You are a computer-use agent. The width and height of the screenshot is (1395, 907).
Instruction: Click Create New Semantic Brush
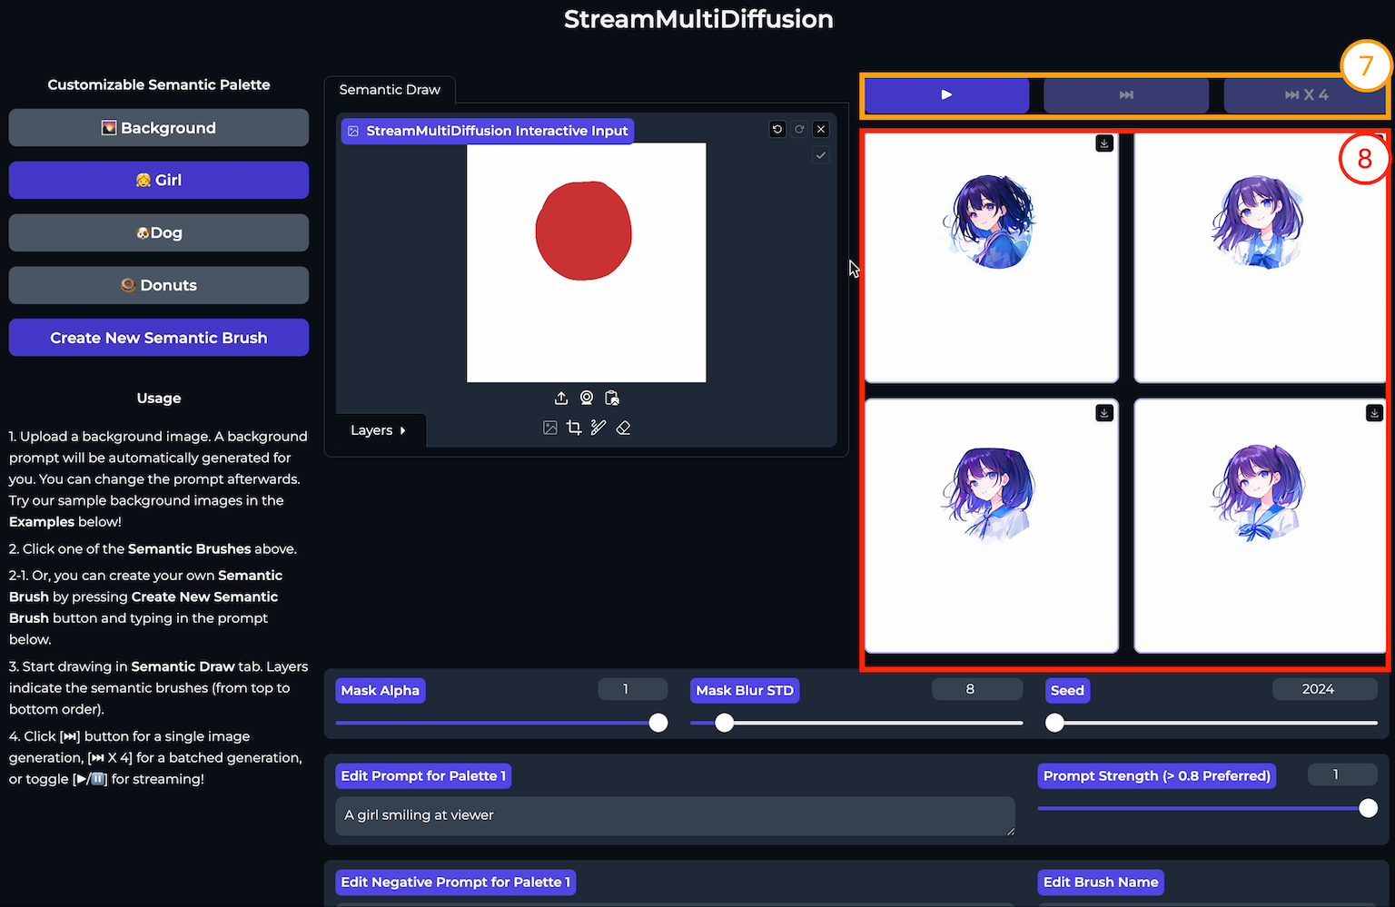click(159, 338)
